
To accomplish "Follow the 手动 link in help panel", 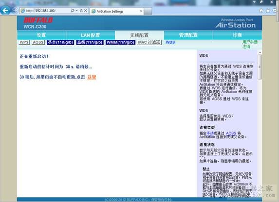I will click(x=210, y=133).
